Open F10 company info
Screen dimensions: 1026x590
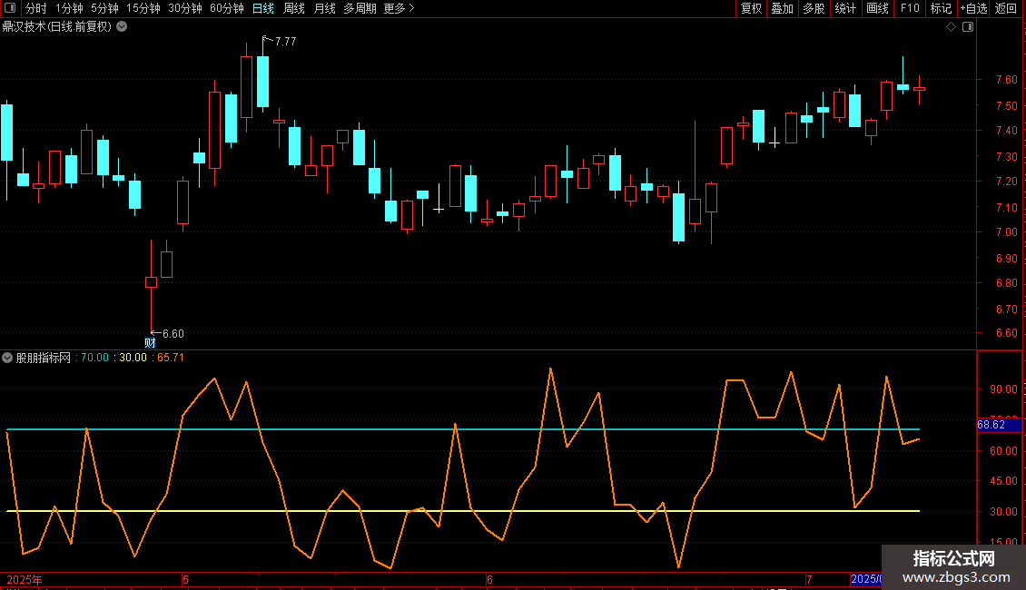910,8
